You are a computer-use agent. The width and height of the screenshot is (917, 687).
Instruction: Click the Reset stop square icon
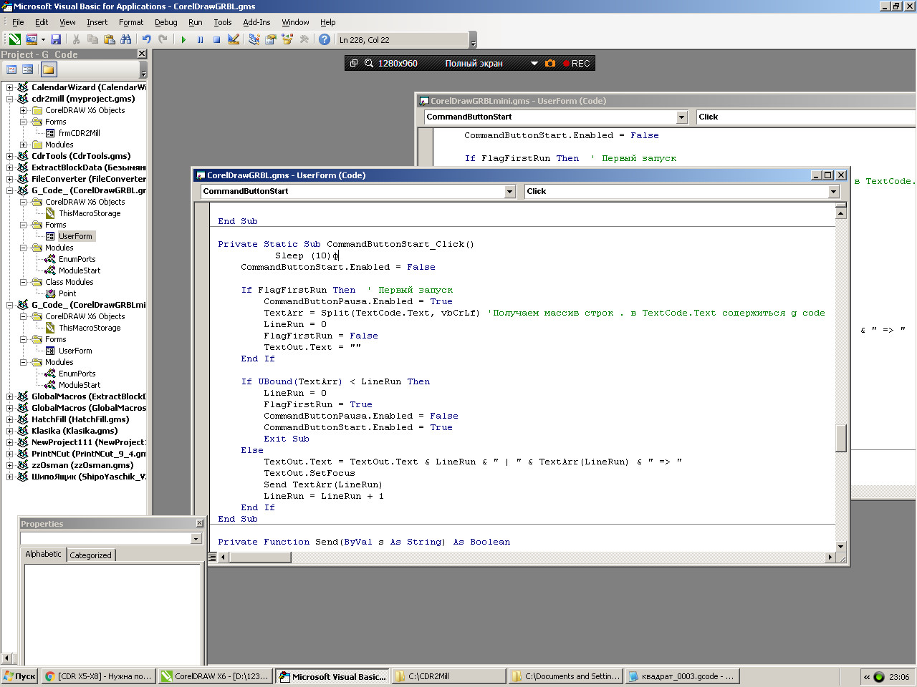(x=216, y=40)
